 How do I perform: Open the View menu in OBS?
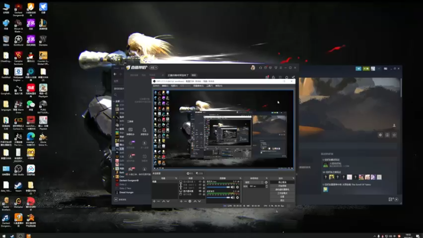coord(174,86)
